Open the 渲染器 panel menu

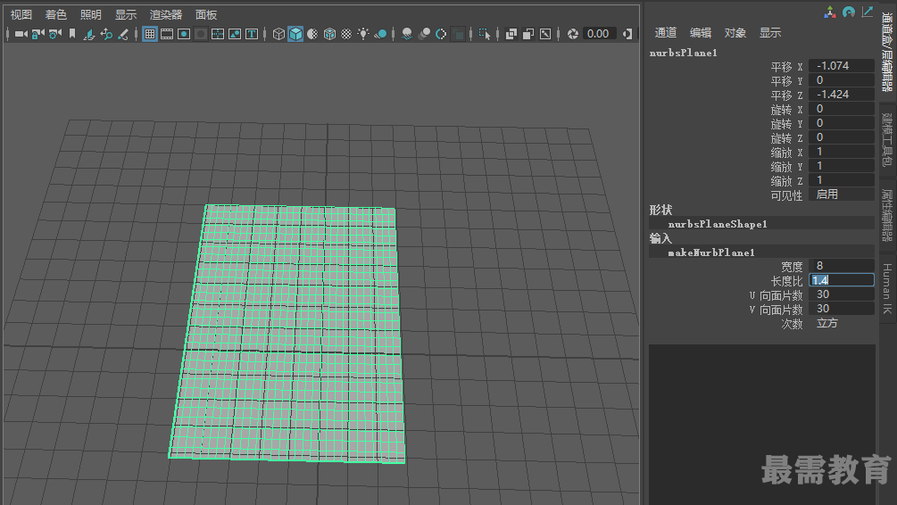(166, 15)
